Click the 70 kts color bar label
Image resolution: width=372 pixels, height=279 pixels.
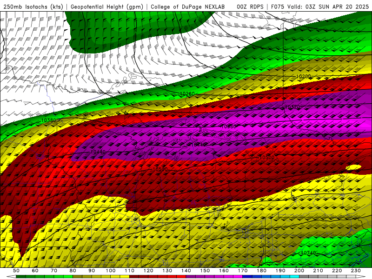click(54, 271)
